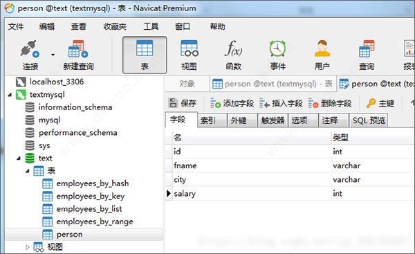Switch to the 选项 options tab
The image size is (415, 254).
coord(303,120)
